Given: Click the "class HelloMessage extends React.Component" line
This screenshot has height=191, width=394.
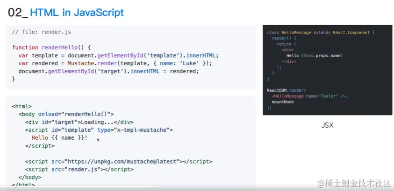Looking at the screenshot, I should tap(321, 33).
